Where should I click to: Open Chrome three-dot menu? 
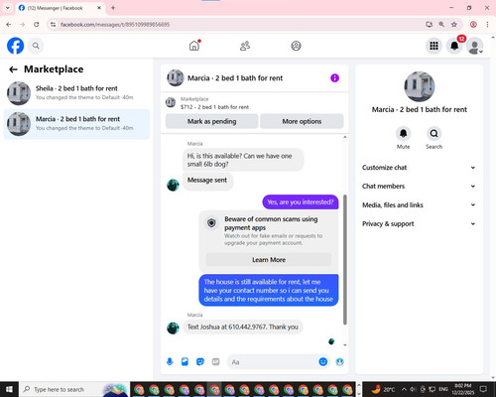click(x=487, y=24)
